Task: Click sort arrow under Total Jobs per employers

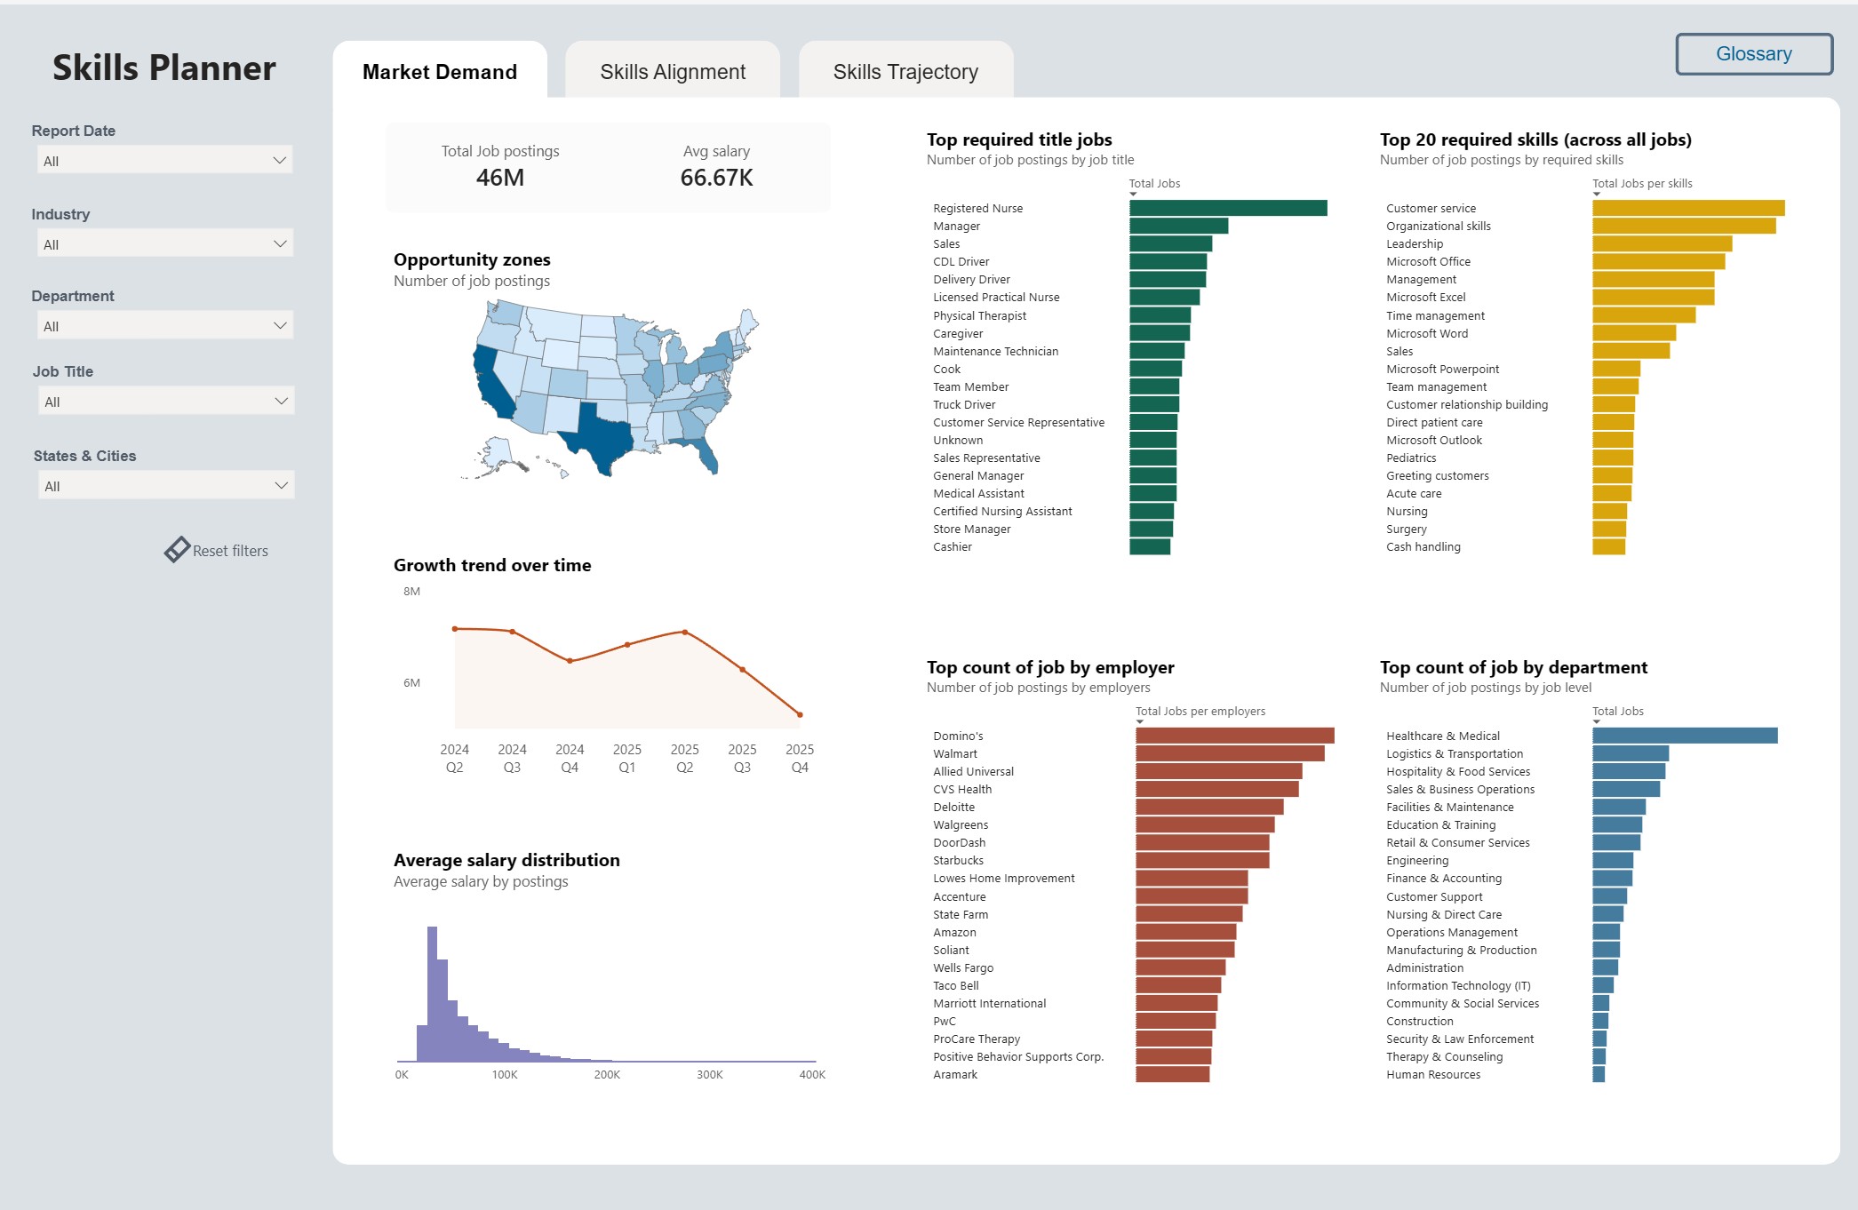Action: tap(1140, 722)
